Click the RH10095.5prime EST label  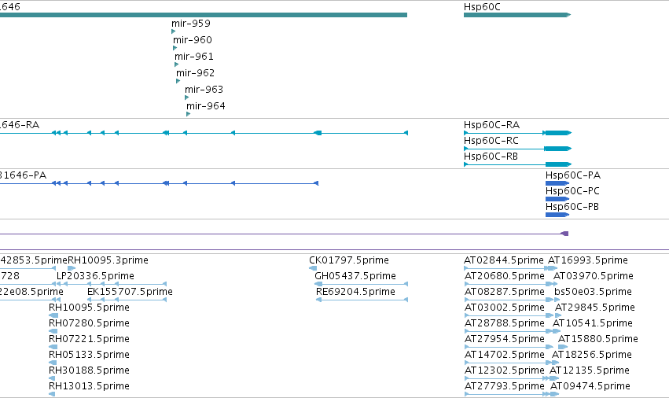89,308
